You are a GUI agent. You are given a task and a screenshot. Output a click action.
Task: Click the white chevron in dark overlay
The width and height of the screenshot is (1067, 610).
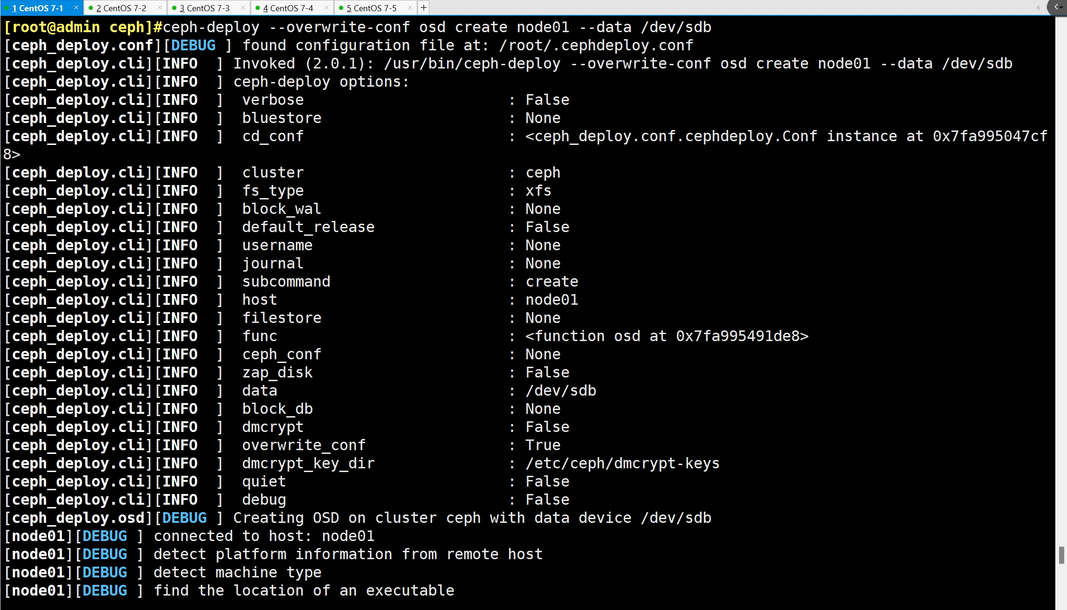point(1056,7)
